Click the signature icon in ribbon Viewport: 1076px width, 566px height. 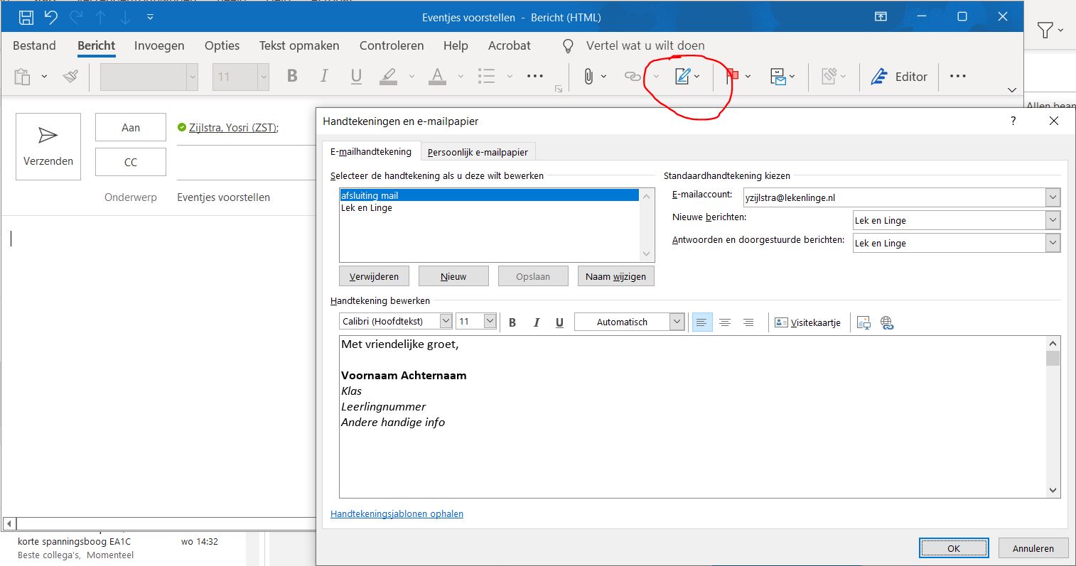[x=682, y=77]
